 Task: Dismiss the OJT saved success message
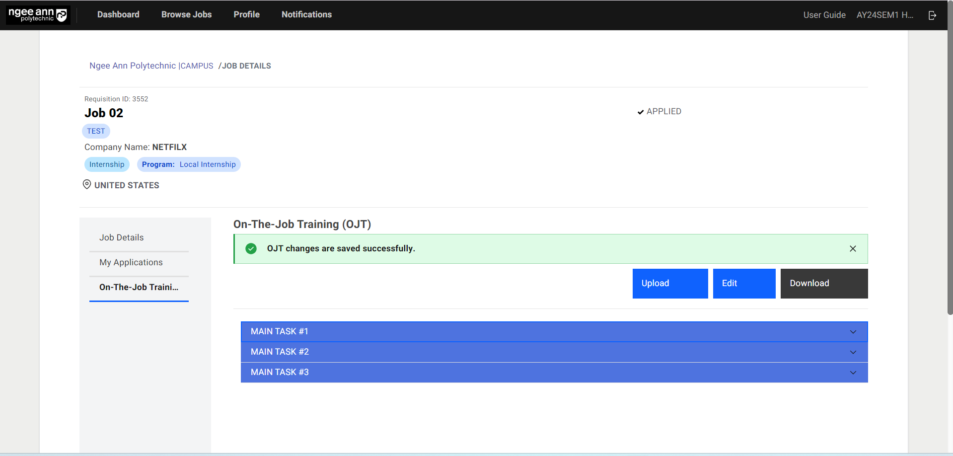click(852, 248)
